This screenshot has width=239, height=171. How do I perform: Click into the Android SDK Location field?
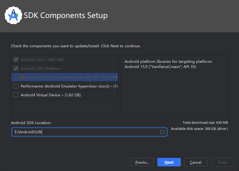(x=85, y=132)
